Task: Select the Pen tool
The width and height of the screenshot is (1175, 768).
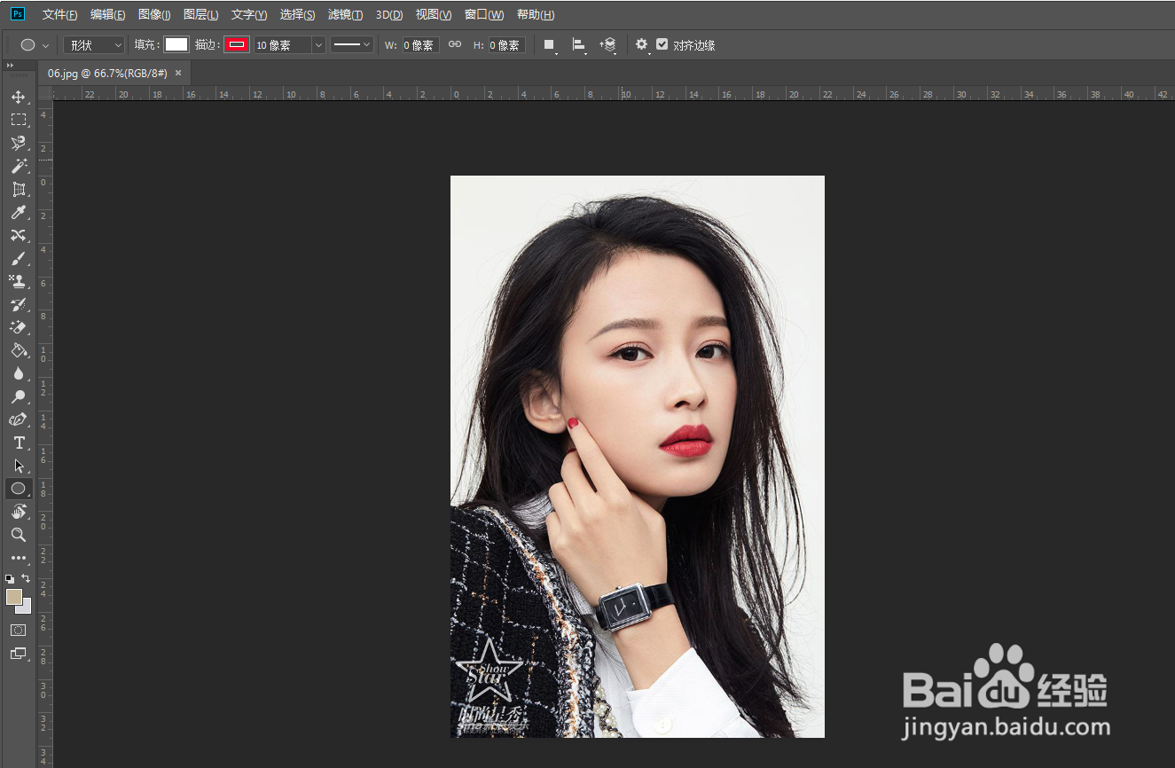Action: 18,419
